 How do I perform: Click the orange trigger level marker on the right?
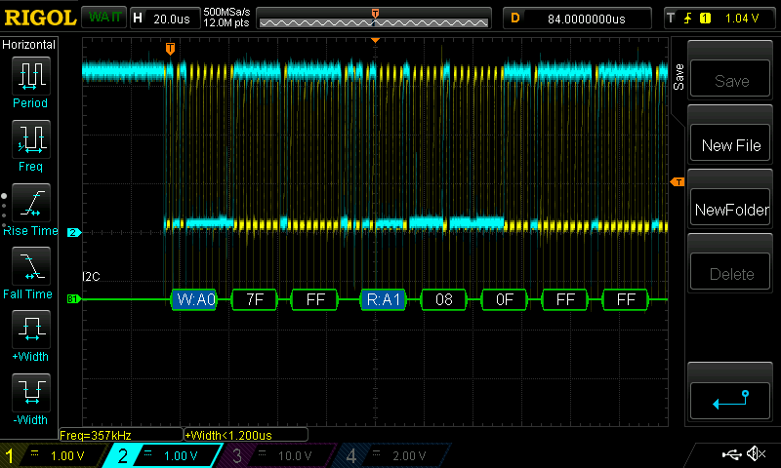pos(678,182)
